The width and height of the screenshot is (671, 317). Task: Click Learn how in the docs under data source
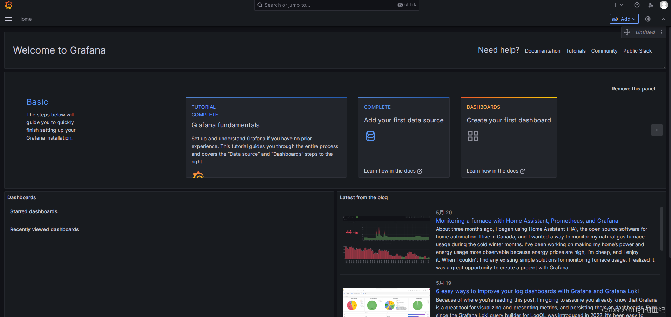point(393,171)
